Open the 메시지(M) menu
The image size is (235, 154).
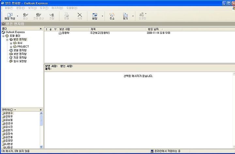point(57,8)
